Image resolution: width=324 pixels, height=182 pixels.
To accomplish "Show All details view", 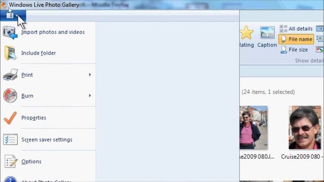I will (x=296, y=29).
